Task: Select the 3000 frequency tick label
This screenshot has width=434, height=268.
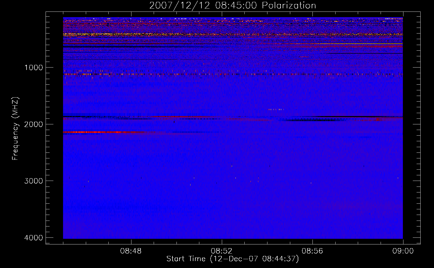Action: (34, 181)
